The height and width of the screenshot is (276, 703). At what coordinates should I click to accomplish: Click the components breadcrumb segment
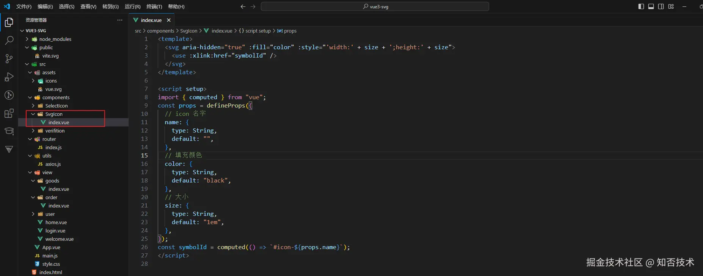(160, 31)
